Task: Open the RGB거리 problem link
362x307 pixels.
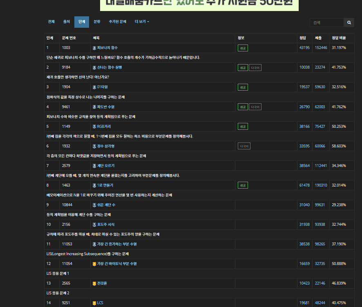Action: (x=104, y=127)
